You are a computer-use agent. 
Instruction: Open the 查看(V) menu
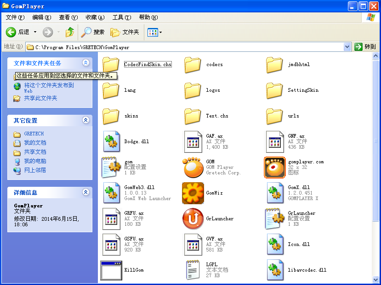pos(68,17)
